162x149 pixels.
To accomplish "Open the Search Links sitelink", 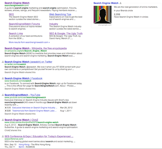I will [16, 34].
